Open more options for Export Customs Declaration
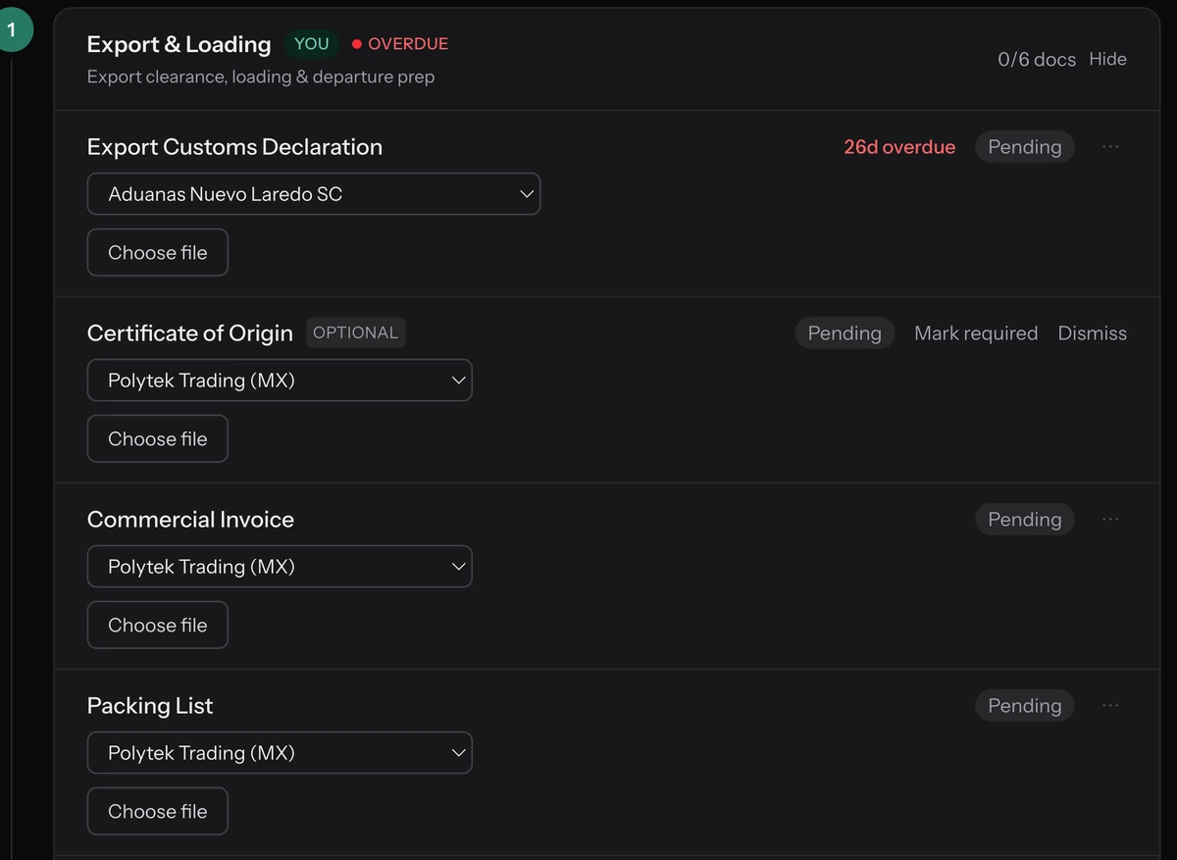Image resolution: width=1177 pixels, height=860 pixels. (x=1110, y=147)
